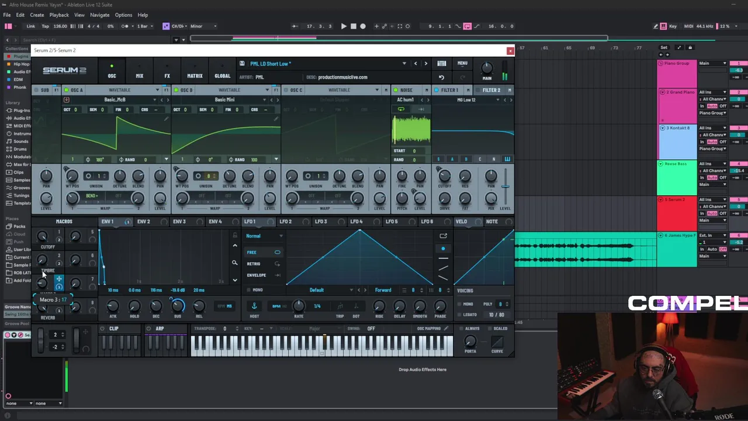Open the 1 Bar quantization dropdown
Image resolution: width=748 pixels, height=421 pixels.
pyautogui.click(x=144, y=26)
